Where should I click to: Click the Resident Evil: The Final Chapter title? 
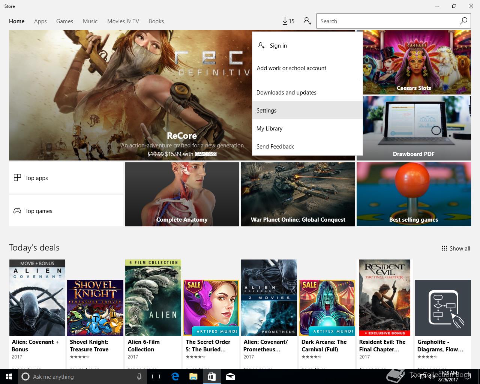[382, 345]
